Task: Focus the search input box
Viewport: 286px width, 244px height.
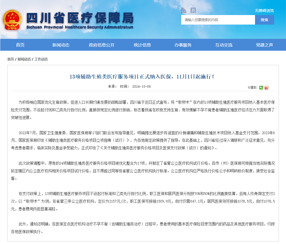Action: [218, 20]
